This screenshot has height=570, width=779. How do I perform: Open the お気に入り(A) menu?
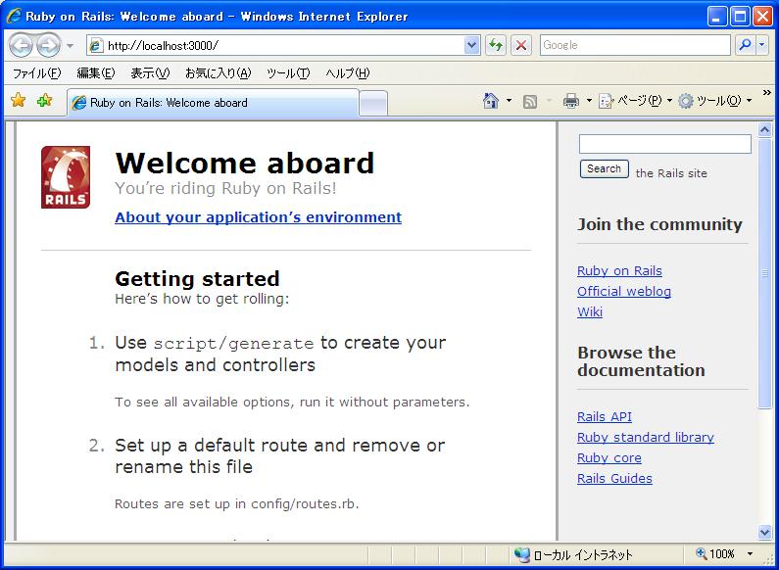(x=219, y=73)
